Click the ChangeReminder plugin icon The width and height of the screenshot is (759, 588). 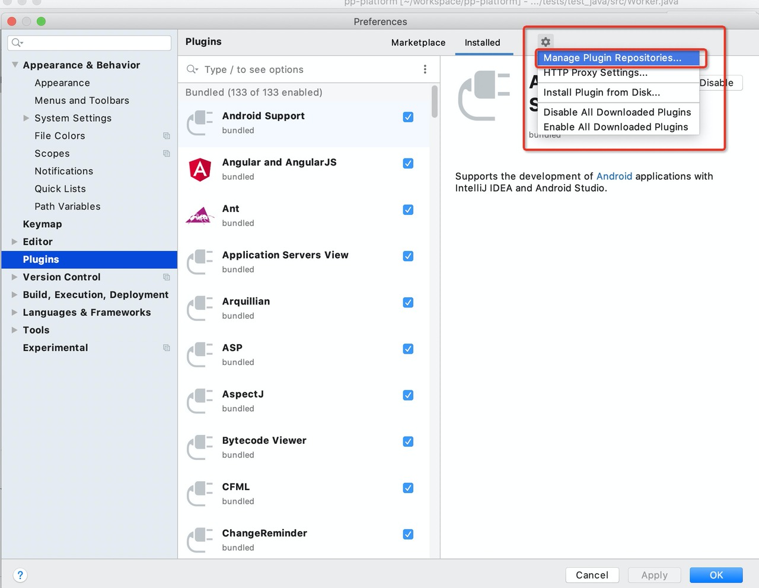(x=200, y=540)
